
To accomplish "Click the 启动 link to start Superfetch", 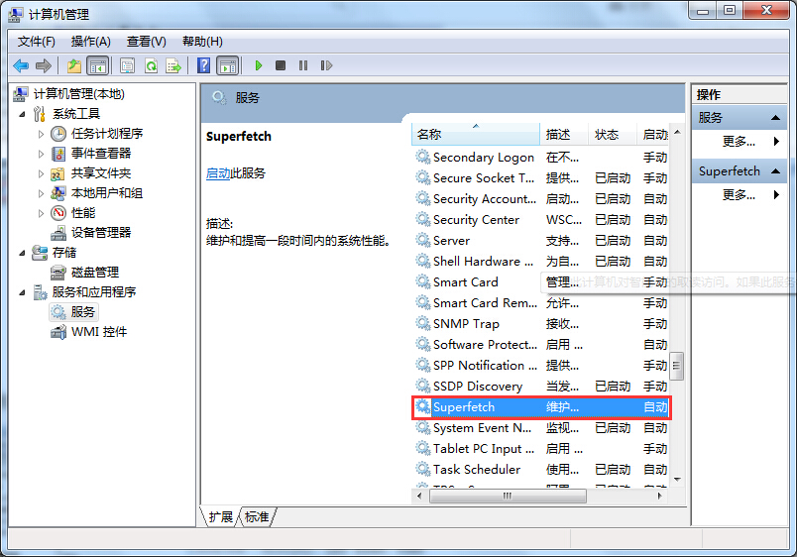I will pyautogui.click(x=217, y=173).
